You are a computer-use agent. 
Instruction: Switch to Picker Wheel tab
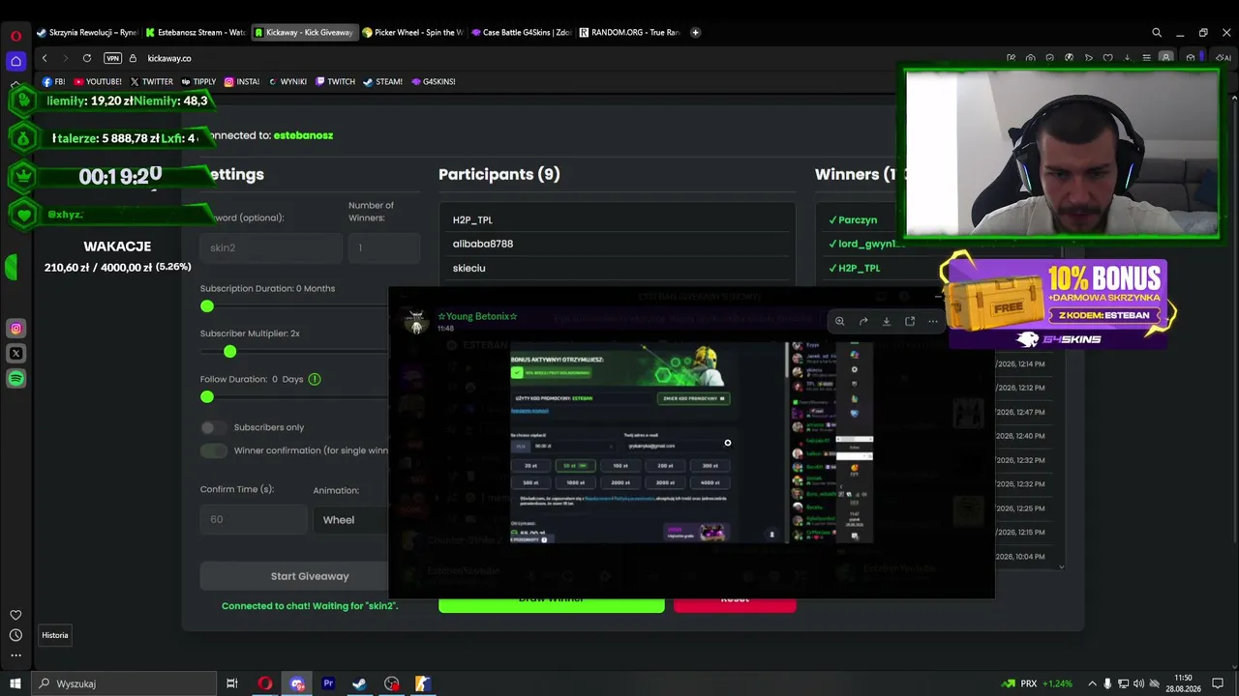tap(412, 32)
